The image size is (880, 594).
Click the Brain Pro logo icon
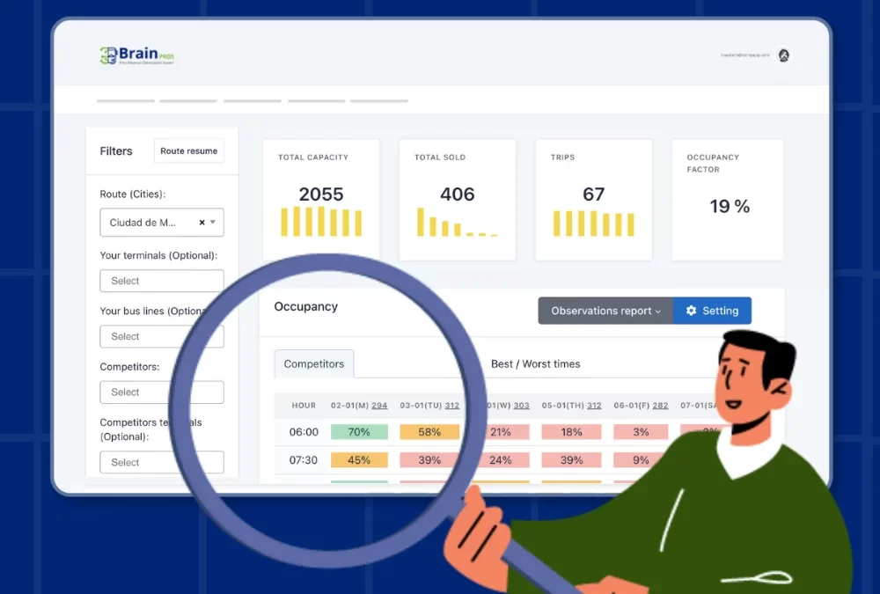[109, 54]
